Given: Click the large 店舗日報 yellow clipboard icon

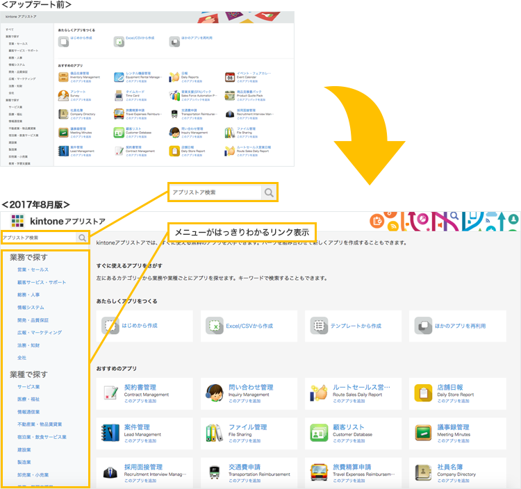Looking at the screenshot, I should pyautogui.click(x=423, y=392).
